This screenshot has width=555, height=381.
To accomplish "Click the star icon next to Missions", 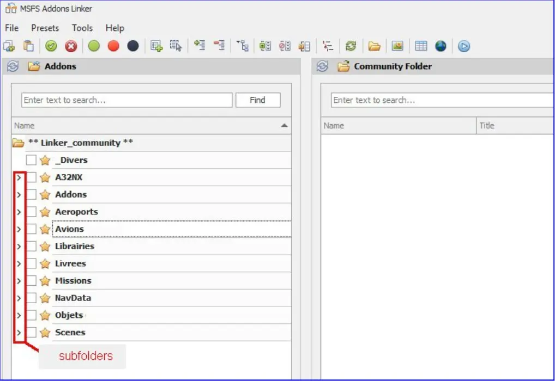I will [45, 281].
